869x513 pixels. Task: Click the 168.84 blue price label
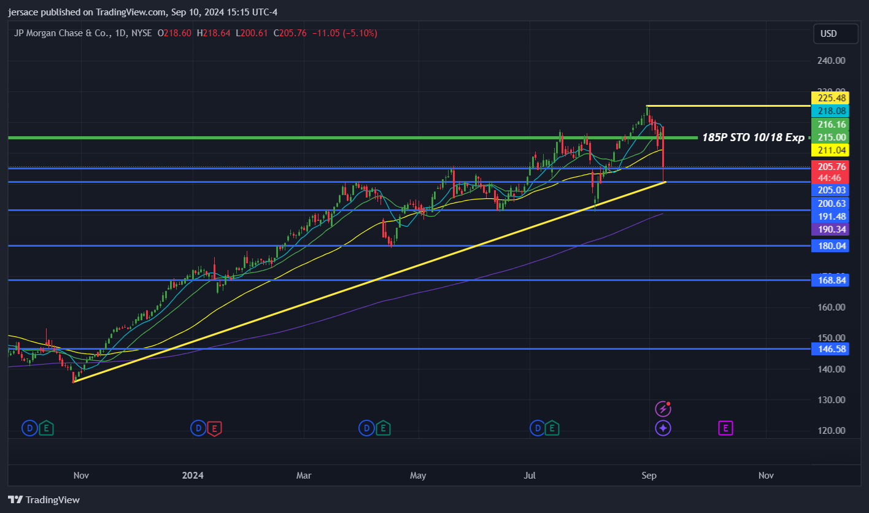(832, 280)
